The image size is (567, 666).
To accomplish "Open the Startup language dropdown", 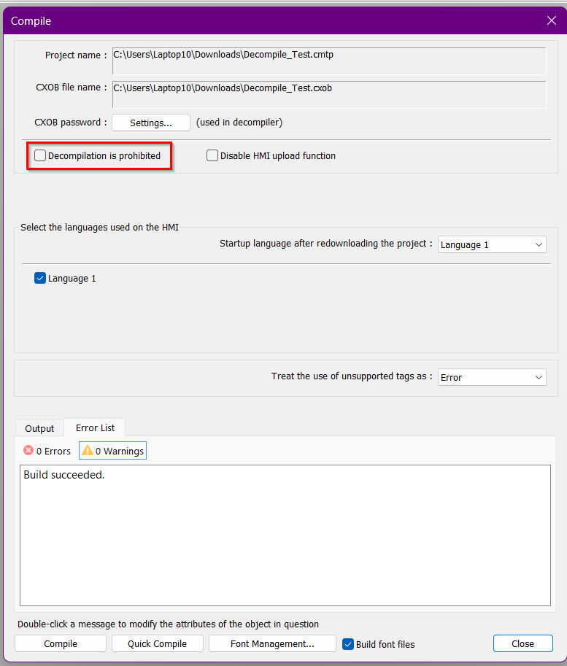I will pyautogui.click(x=492, y=244).
